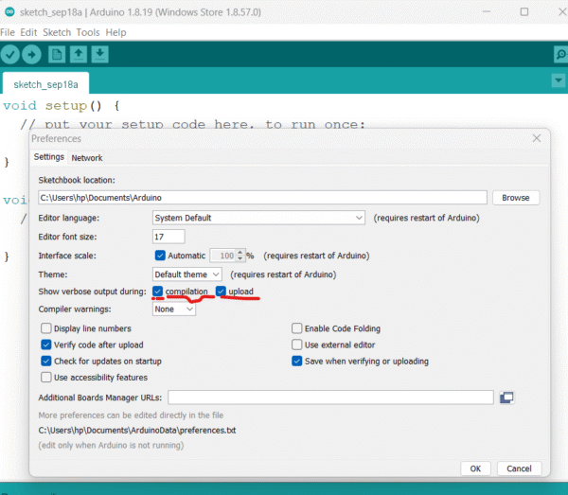Click the Save sketch toolbar icon
The image size is (568, 495).
(x=100, y=54)
